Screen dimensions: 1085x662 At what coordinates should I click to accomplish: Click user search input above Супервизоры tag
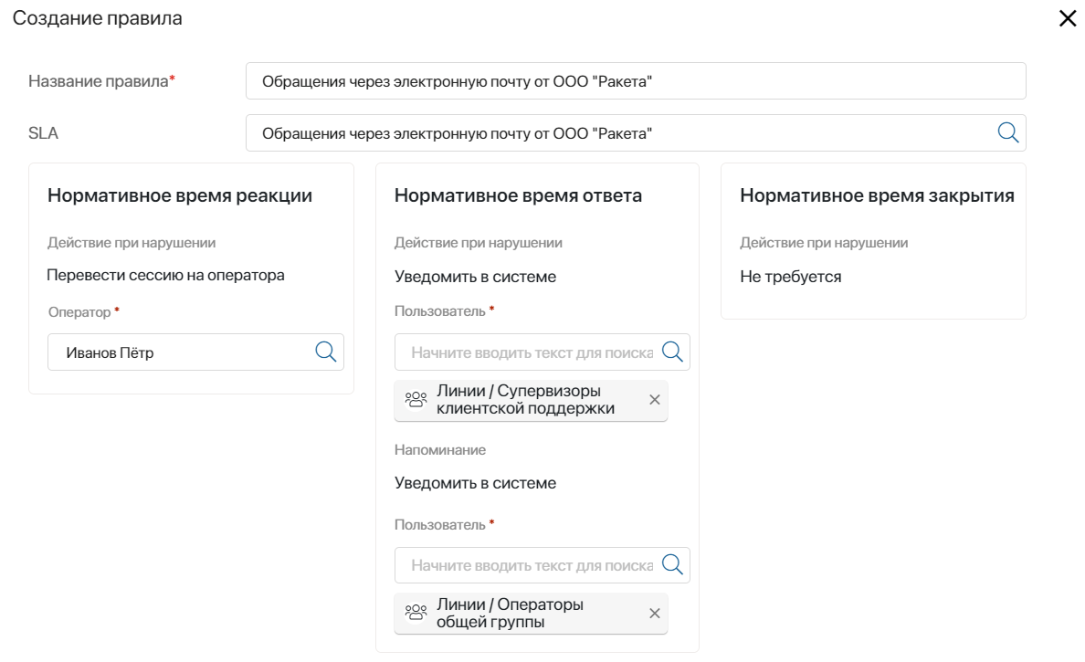pyautogui.click(x=530, y=352)
